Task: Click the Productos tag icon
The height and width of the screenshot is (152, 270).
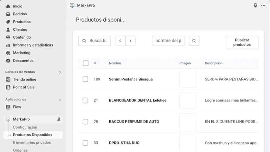Action: (x=8, y=22)
